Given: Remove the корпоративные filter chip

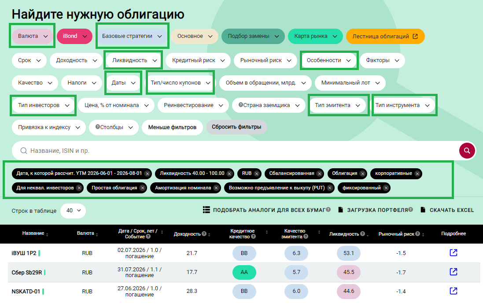Looking at the screenshot, I should [417, 174].
